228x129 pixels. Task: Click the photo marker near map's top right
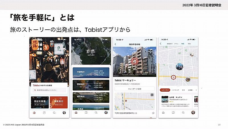[192, 54]
